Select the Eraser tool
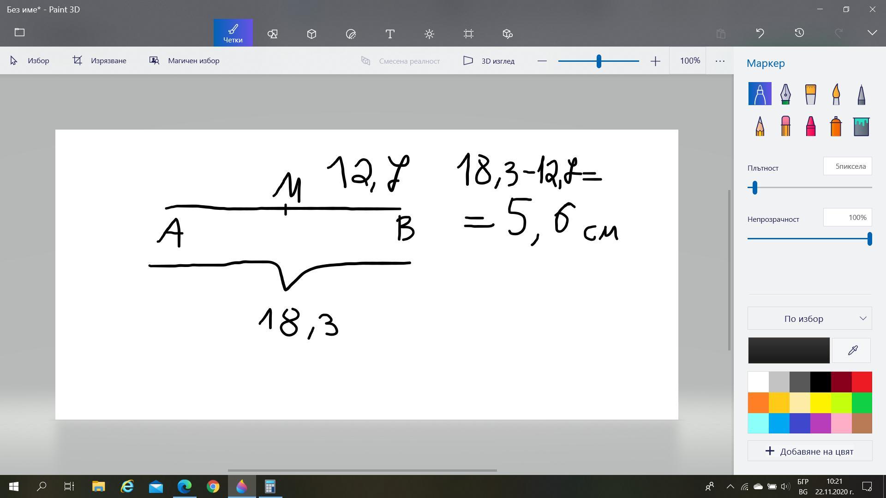 785,126
